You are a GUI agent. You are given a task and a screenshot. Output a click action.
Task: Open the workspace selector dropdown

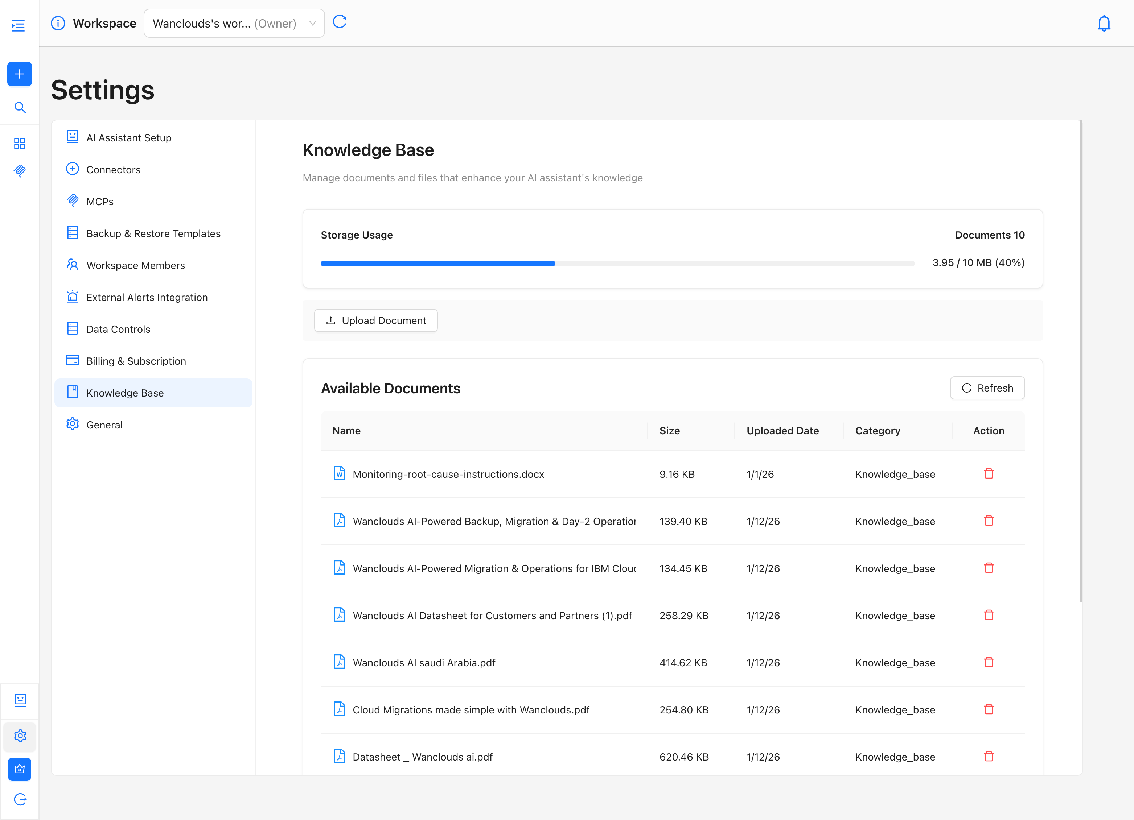tap(234, 24)
